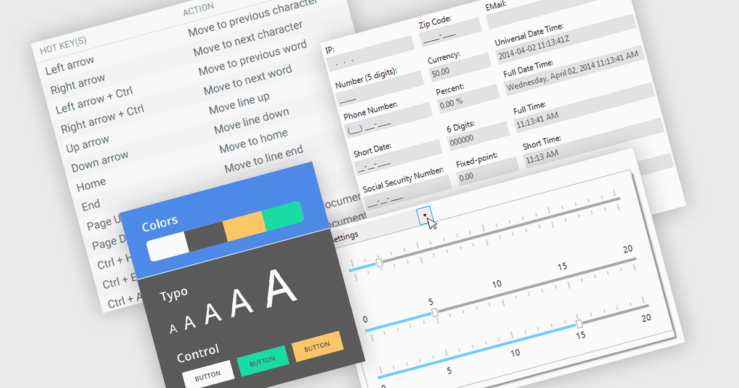This screenshot has height=388, width=739.
Task: Select the largest typography letter A
Action: click(x=282, y=288)
